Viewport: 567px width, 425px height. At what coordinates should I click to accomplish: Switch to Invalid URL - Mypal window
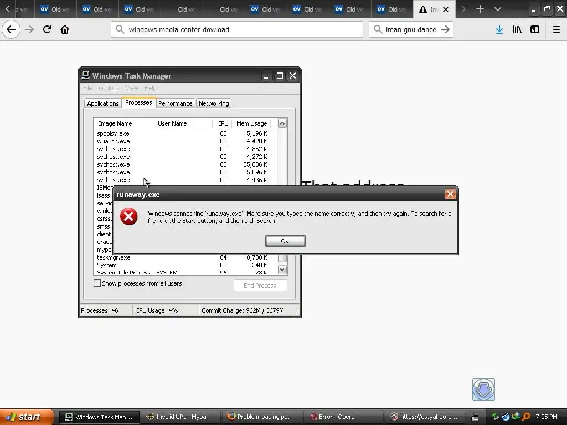(181, 417)
